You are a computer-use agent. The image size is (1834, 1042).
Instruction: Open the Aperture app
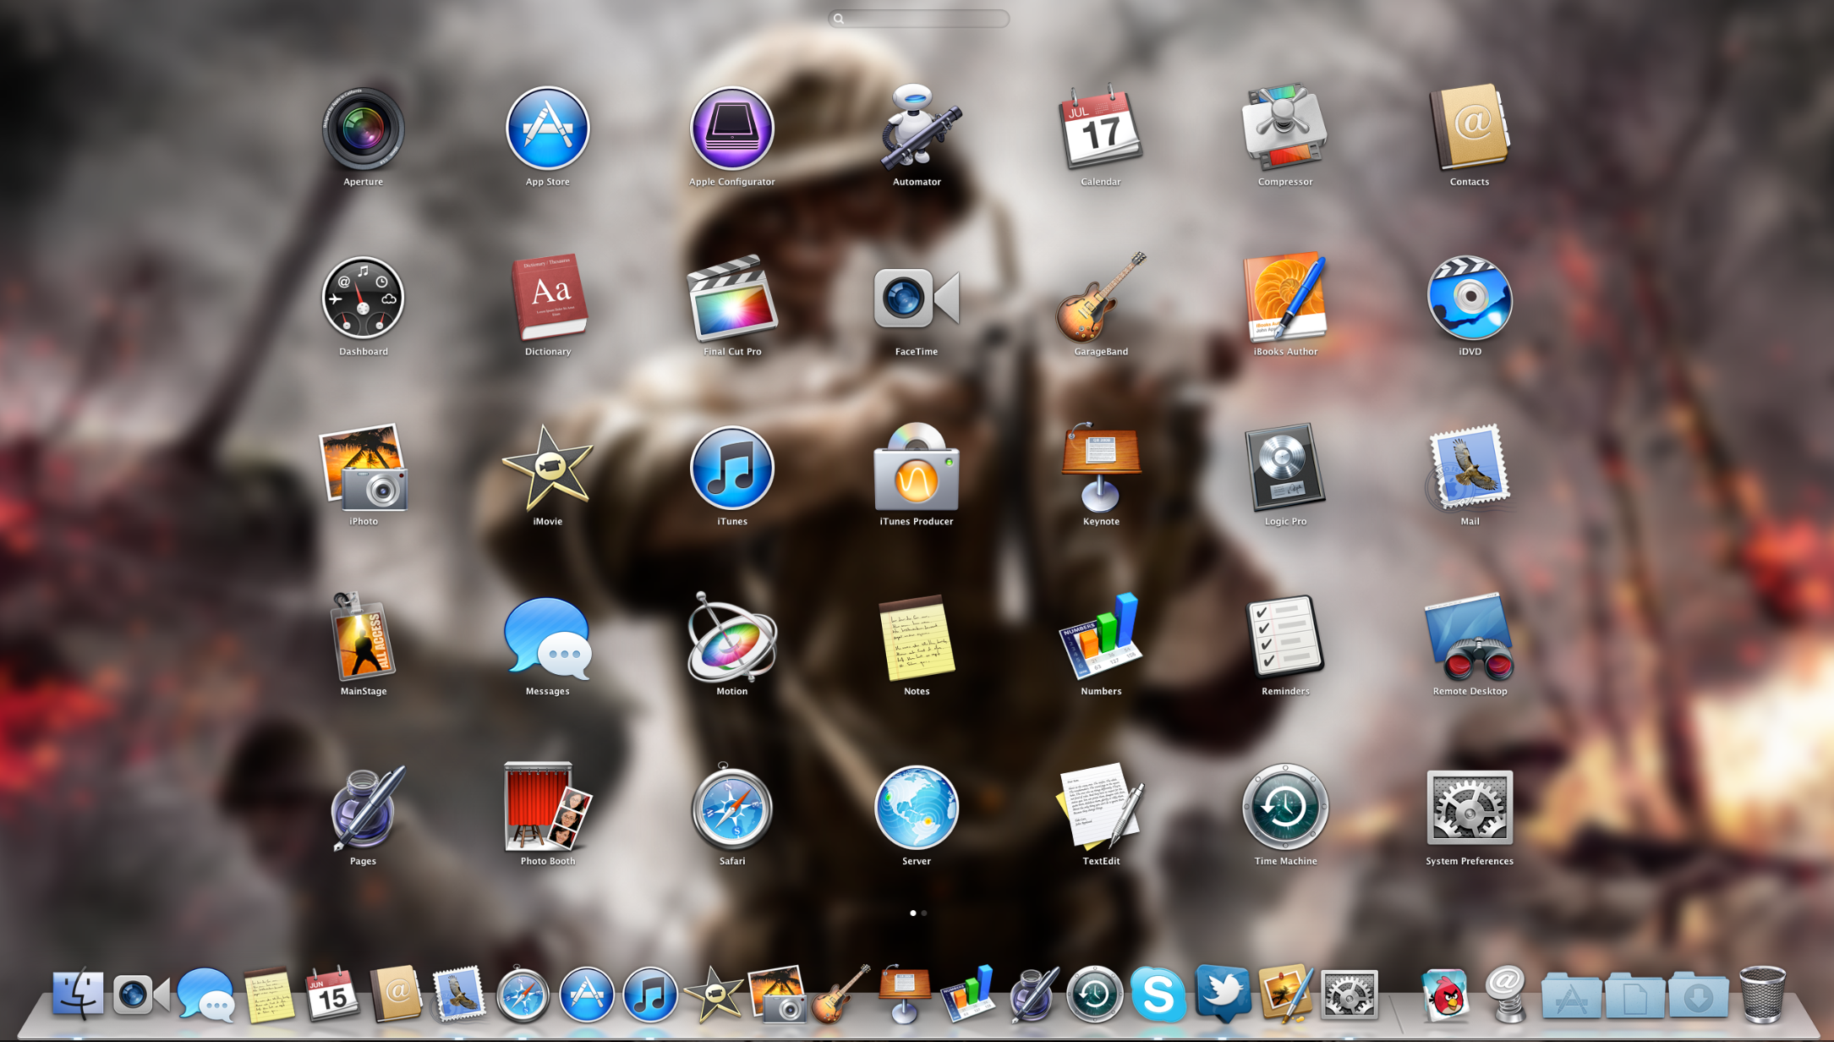[364, 129]
